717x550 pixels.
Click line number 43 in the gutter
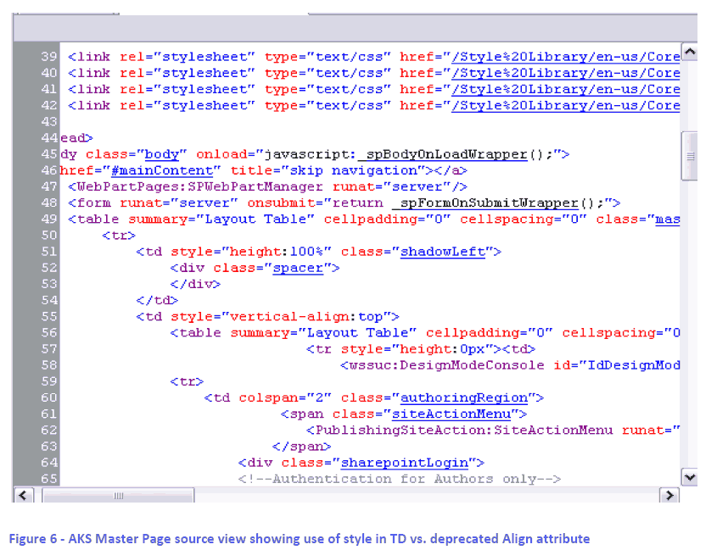[49, 122]
